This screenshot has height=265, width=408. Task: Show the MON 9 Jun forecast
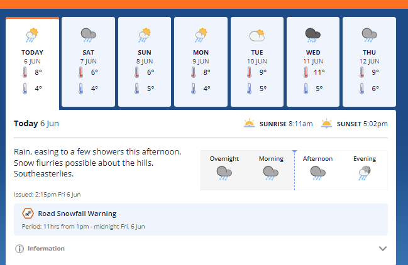click(x=201, y=62)
